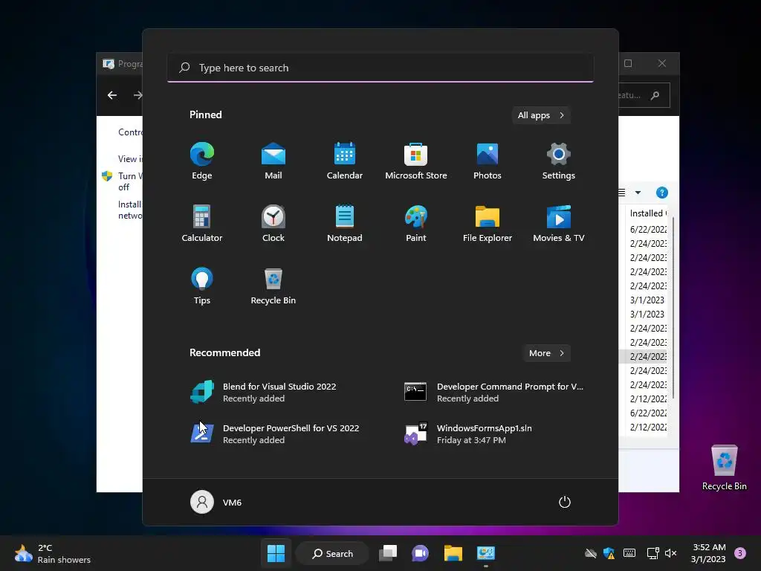This screenshot has width=761, height=571.
Task: Open network status tray icon
Action: [x=652, y=553]
